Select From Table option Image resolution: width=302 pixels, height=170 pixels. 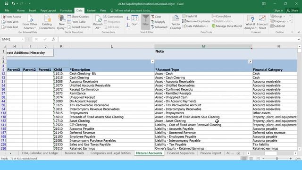pos(76,22)
